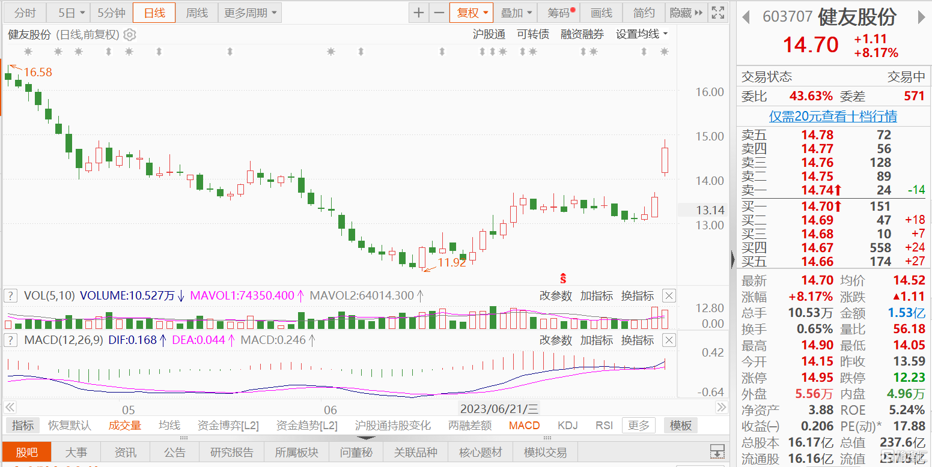932x467 pixels.
Task: Click the 卖一 14.74 order book row
Action: (x=832, y=190)
